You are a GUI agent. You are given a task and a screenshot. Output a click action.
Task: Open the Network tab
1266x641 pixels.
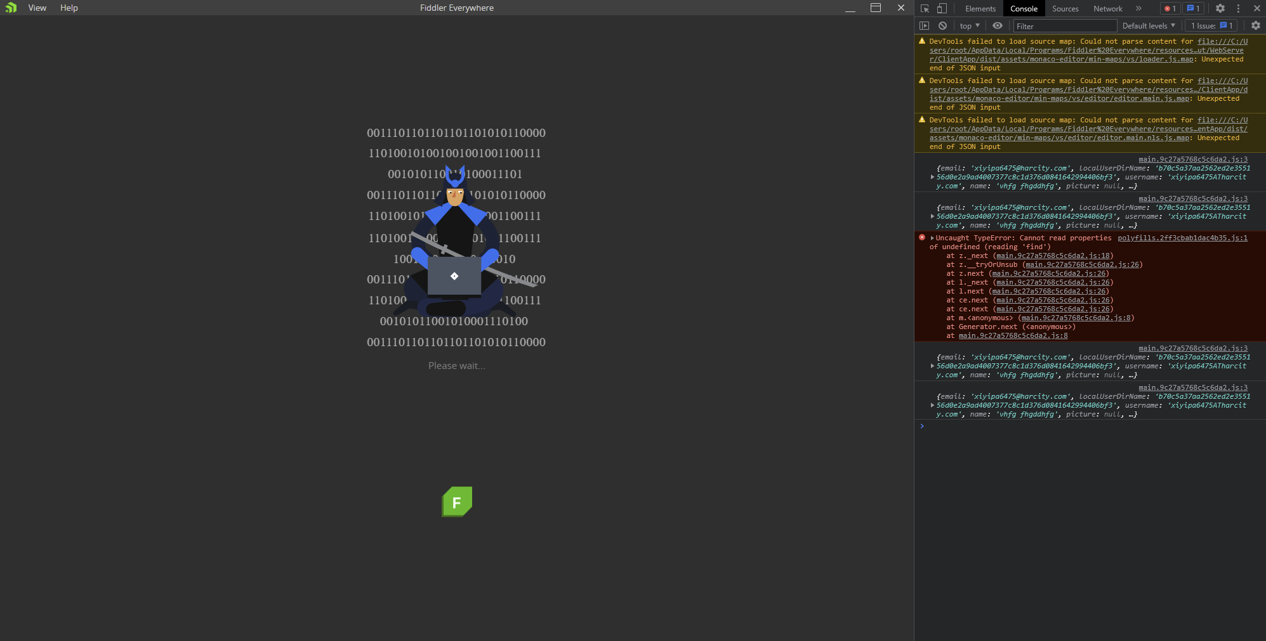[x=1108, y=8]
